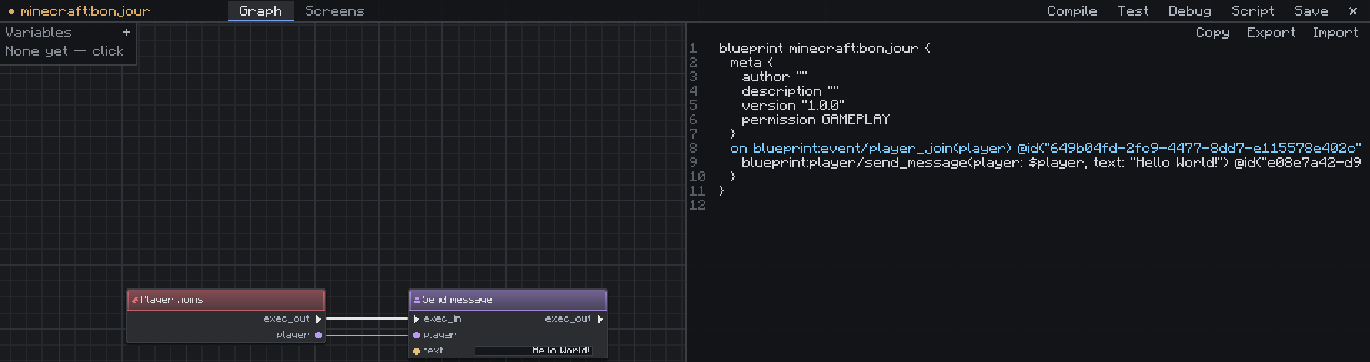1370x362 pixels.
Task: Close the blueprint editor with X
Action: click(1353, 11)
